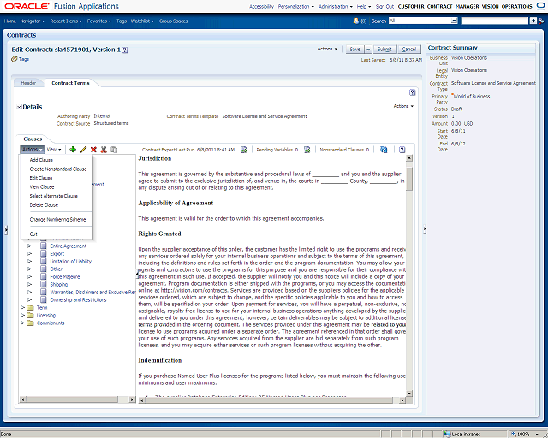Click the search go arrow button
The height and width of the screenshot is (438, 548).
pos(533,21)
